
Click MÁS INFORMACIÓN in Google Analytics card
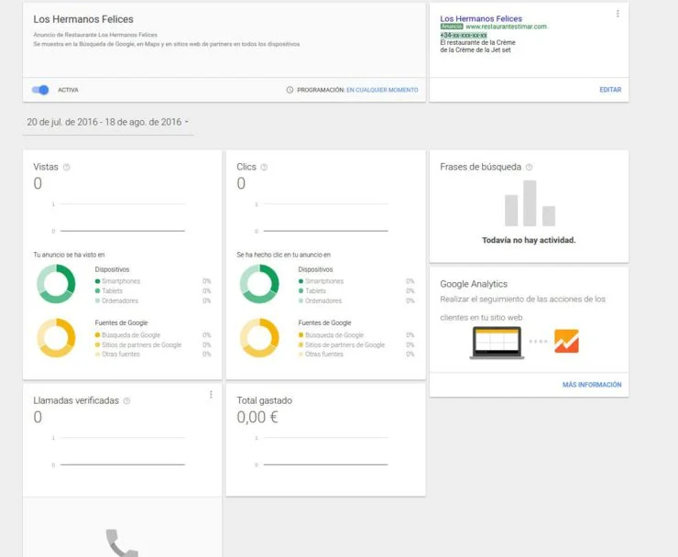(592, 385)
